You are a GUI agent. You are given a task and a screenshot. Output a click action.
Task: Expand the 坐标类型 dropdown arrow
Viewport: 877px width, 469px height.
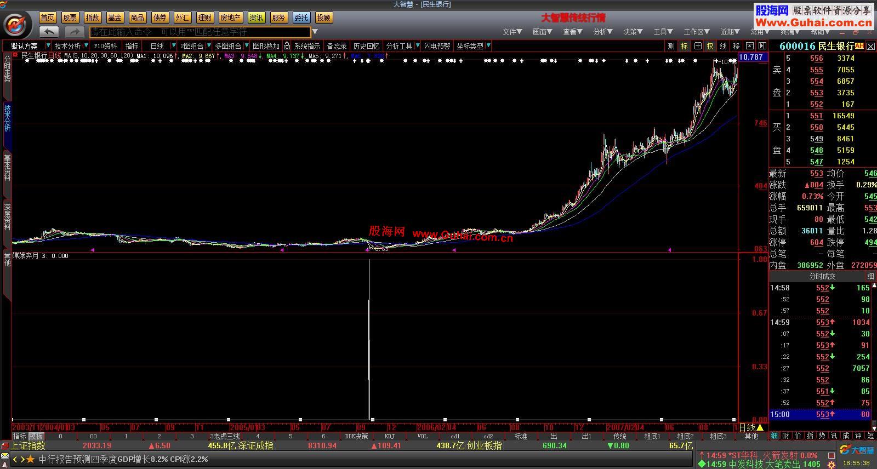click(488, 46)
